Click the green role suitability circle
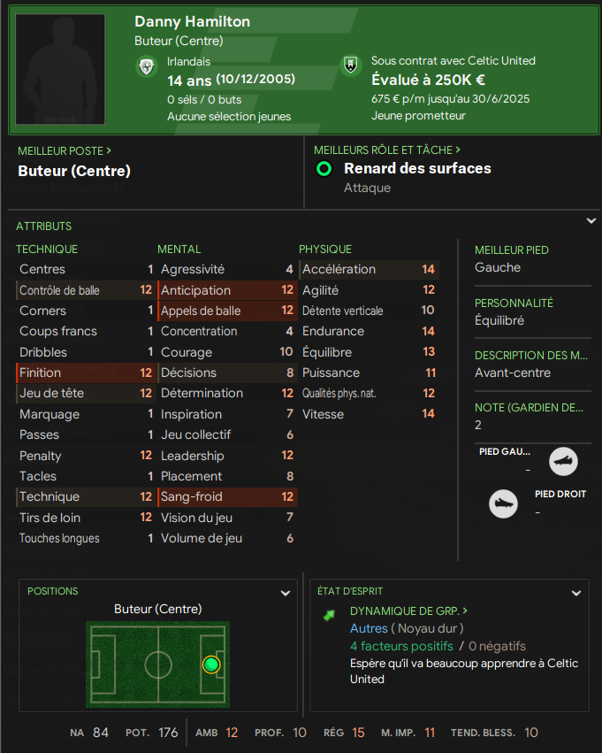The width and height of the screenshot is (602, 753). pyautogui.click(x=324, y=169)
